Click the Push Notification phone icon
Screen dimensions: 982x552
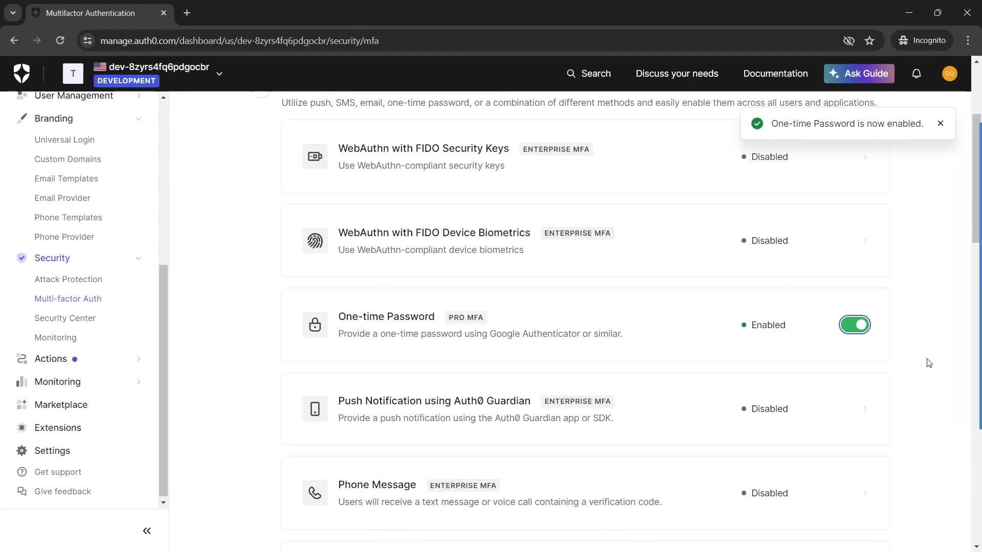[315, 409]
